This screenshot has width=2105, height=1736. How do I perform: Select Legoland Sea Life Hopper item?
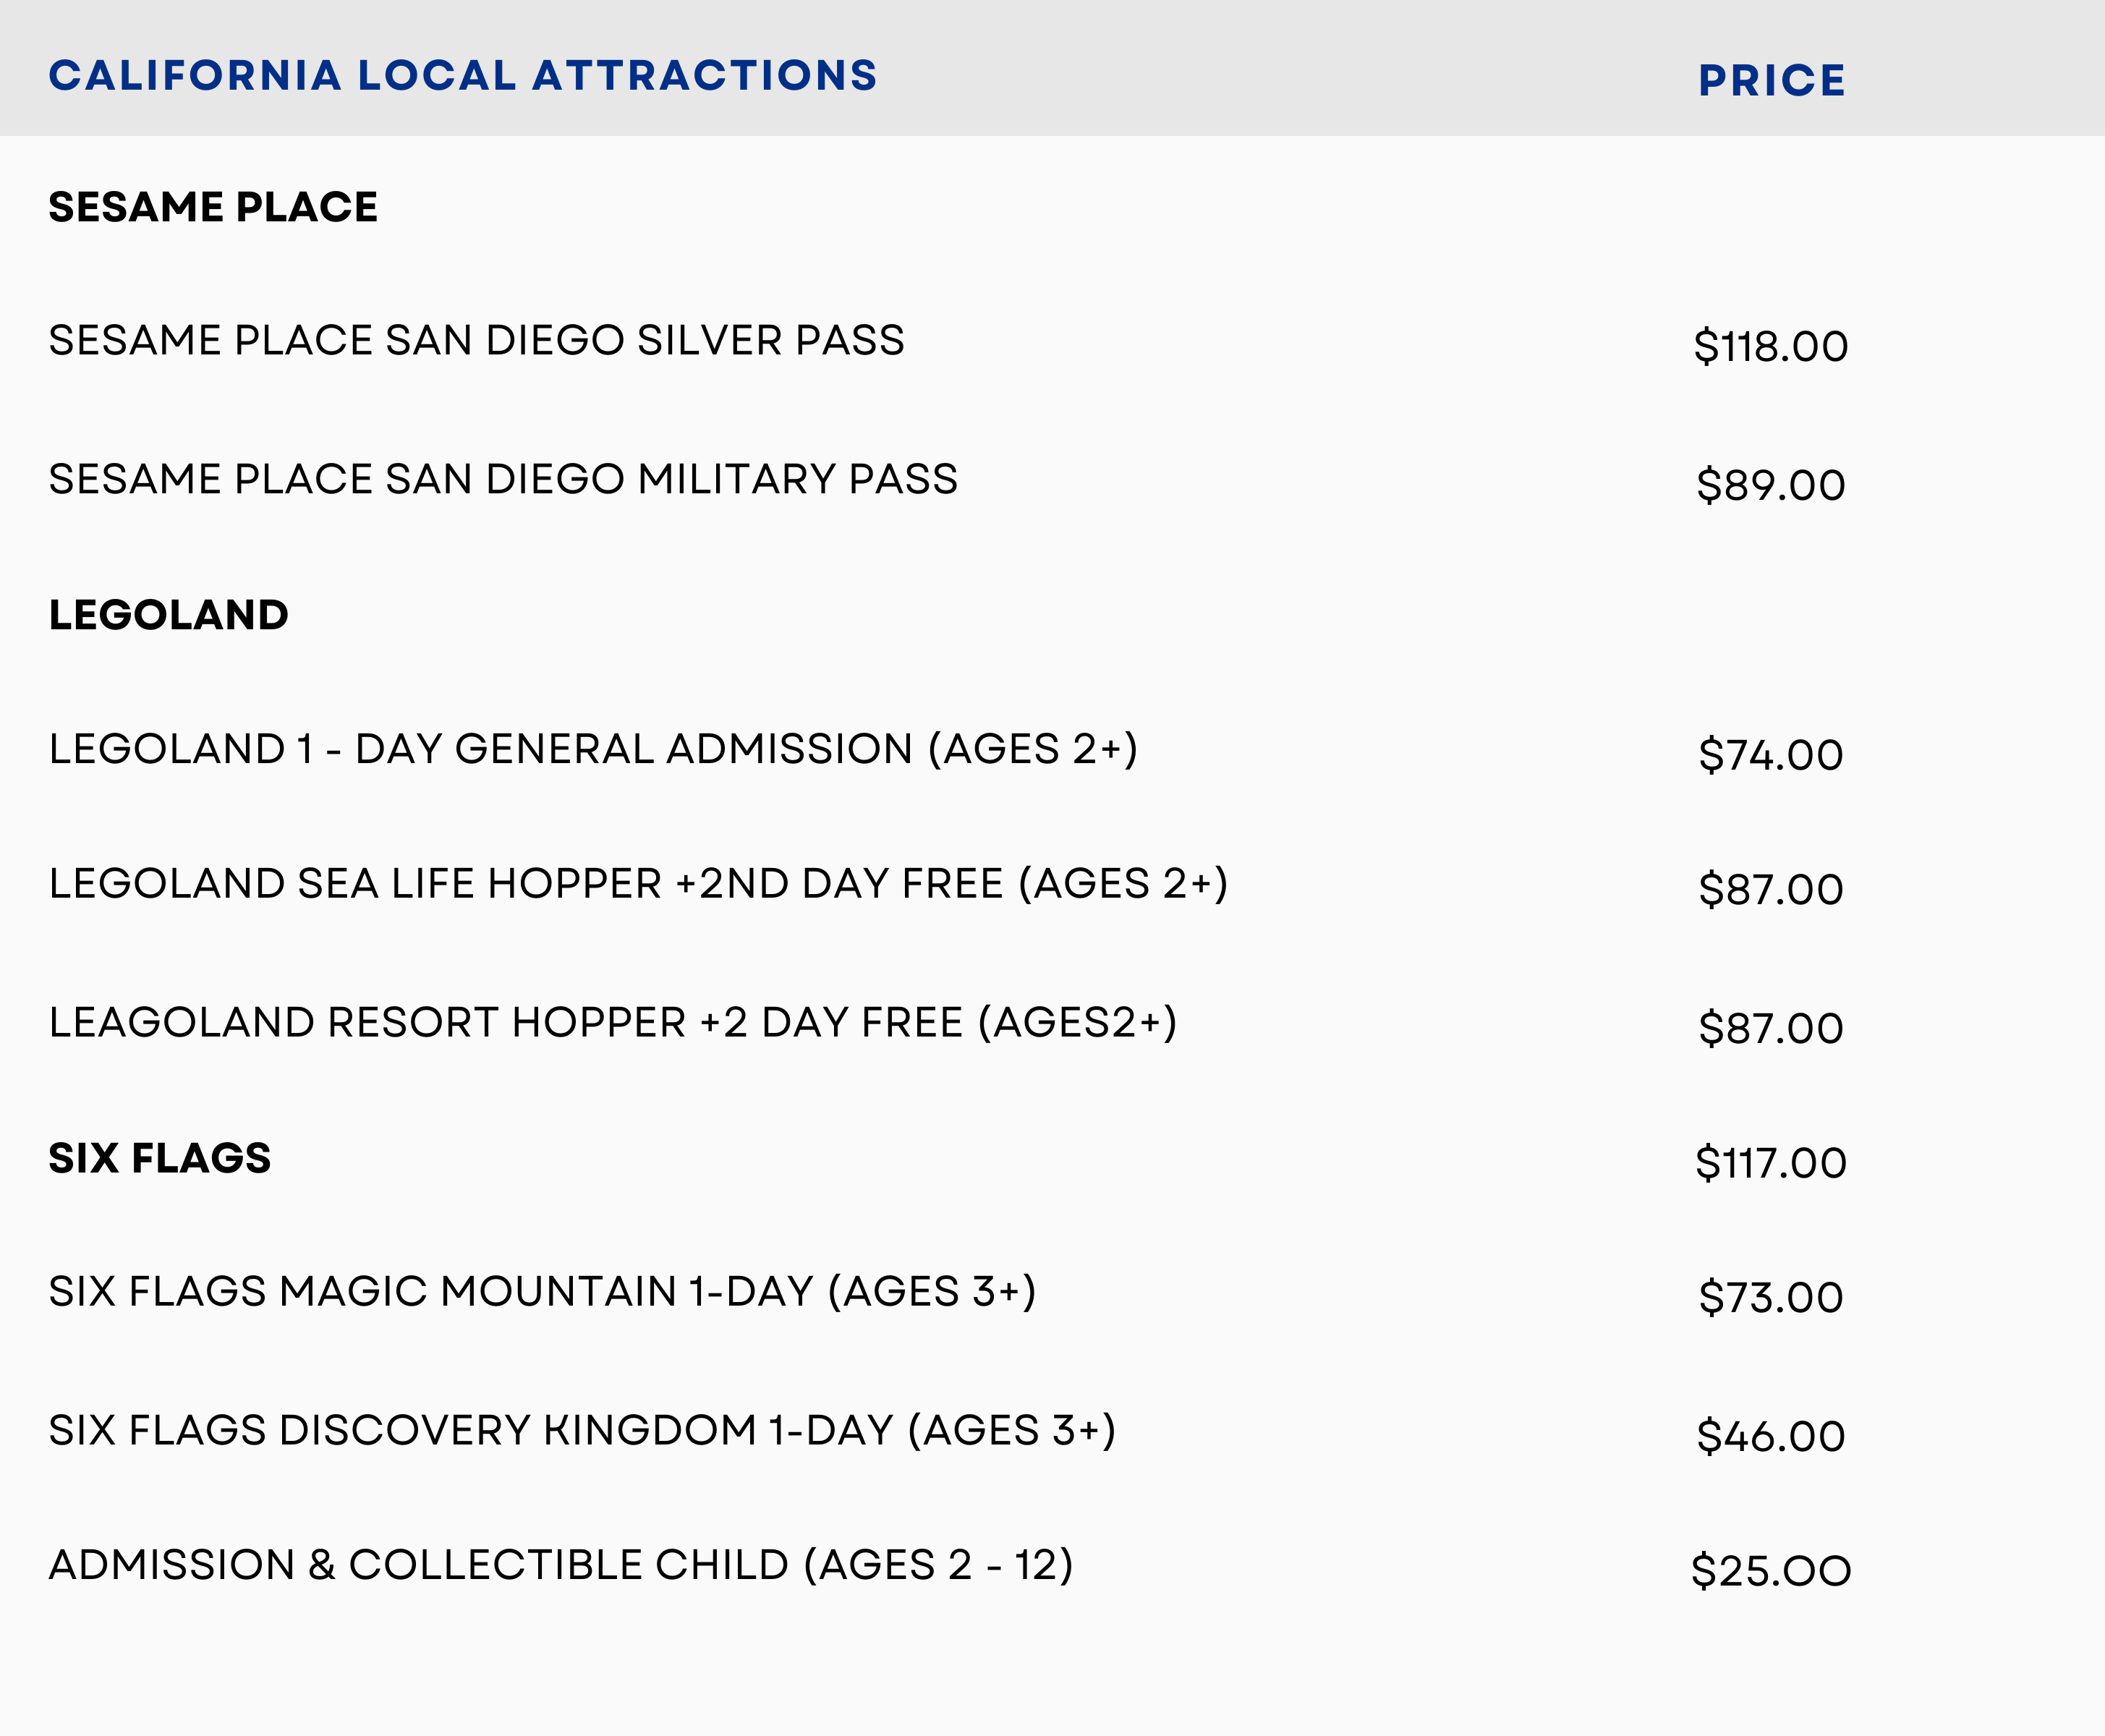(x=638, y=884)
